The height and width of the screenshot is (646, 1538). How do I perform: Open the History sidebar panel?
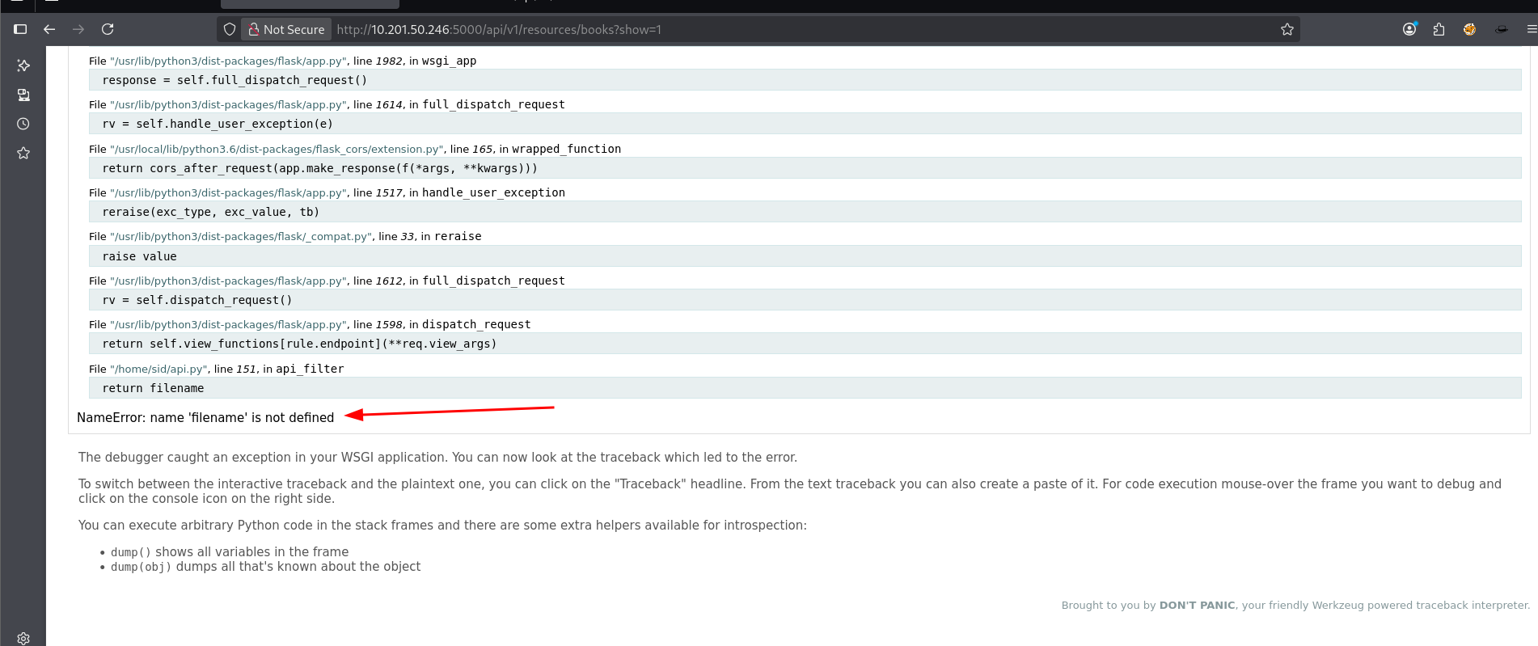click(23, 124)
